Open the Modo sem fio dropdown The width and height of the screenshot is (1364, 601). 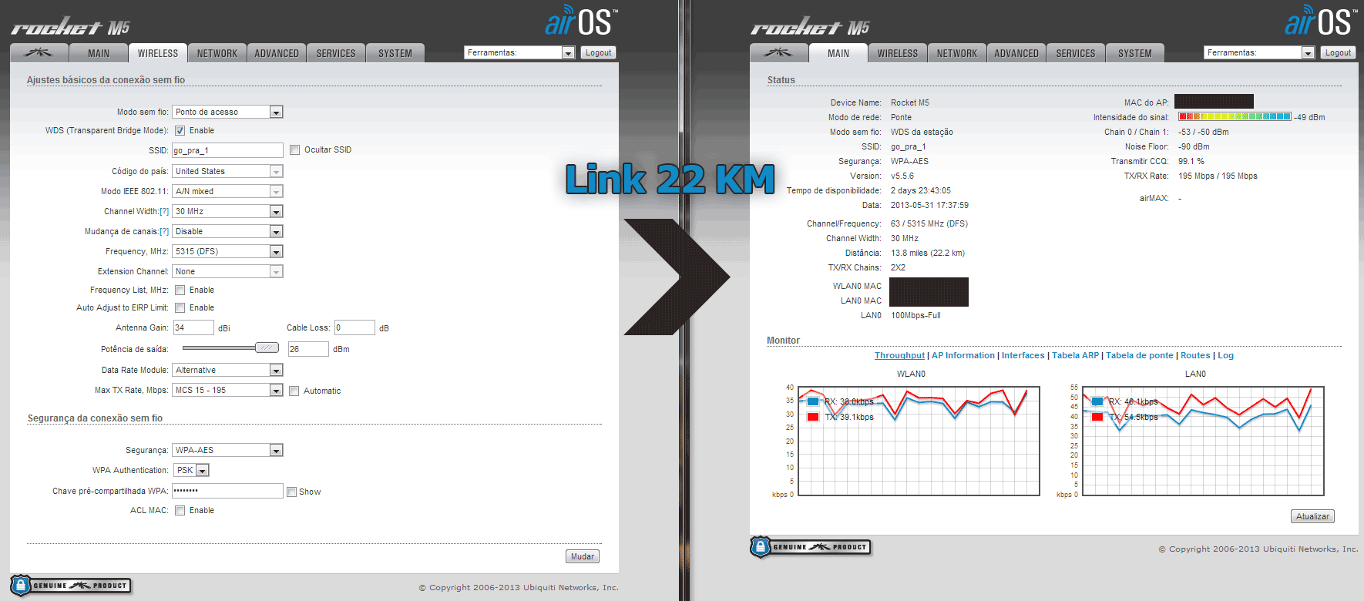tap(227, 112)
